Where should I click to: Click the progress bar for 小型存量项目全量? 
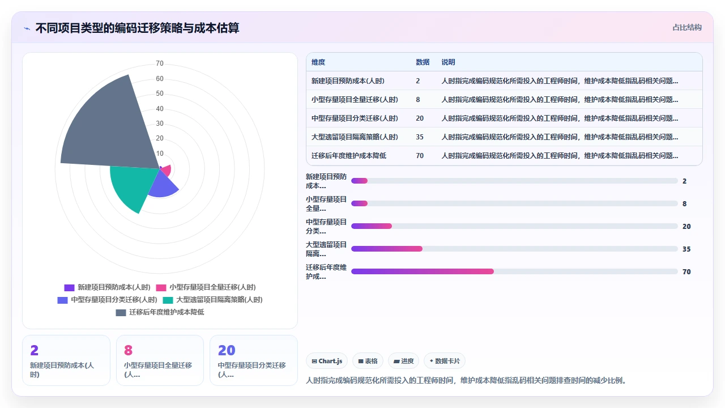(514, 203)
